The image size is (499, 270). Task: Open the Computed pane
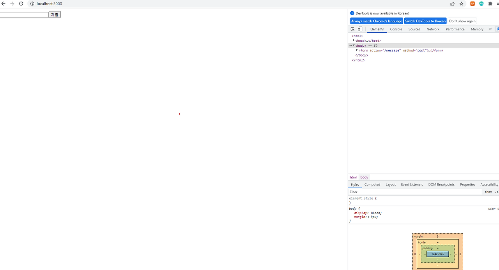372,185
